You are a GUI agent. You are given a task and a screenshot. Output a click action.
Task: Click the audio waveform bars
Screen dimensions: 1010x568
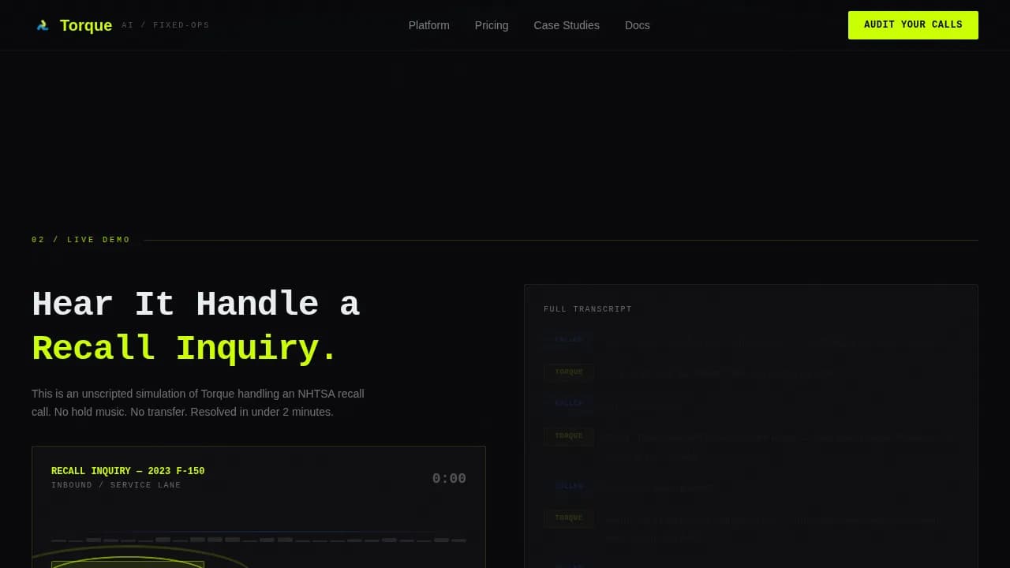point(259,540)
